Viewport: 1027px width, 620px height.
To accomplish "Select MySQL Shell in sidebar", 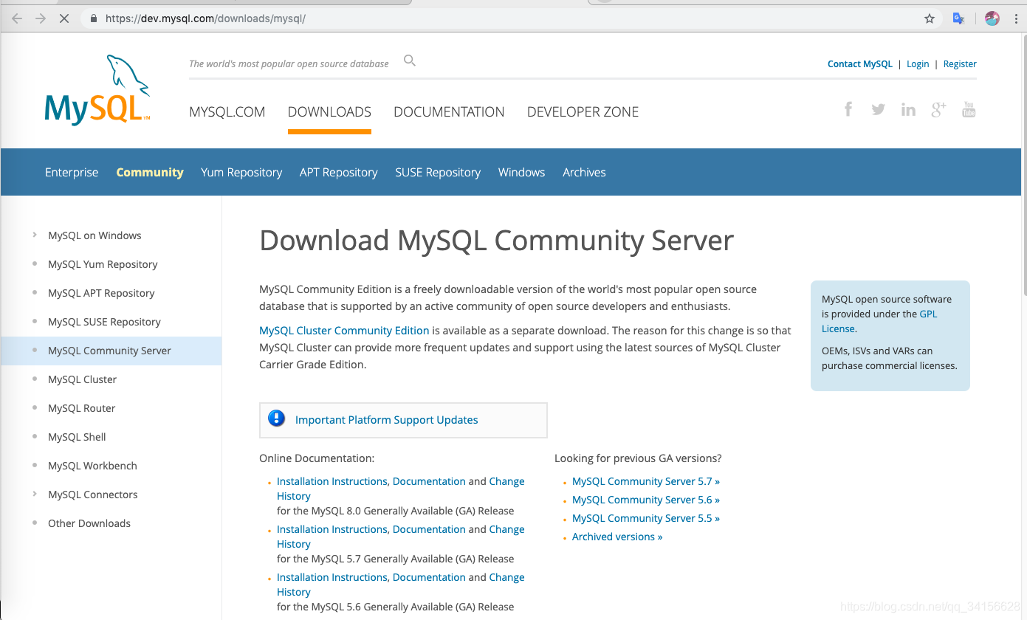I will coord(77,437).
